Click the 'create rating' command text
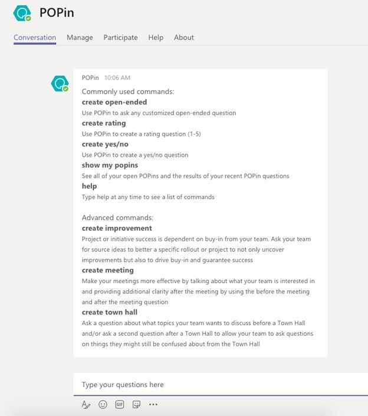The width and height of the screenshot is (368, 416). coord(104,123)
